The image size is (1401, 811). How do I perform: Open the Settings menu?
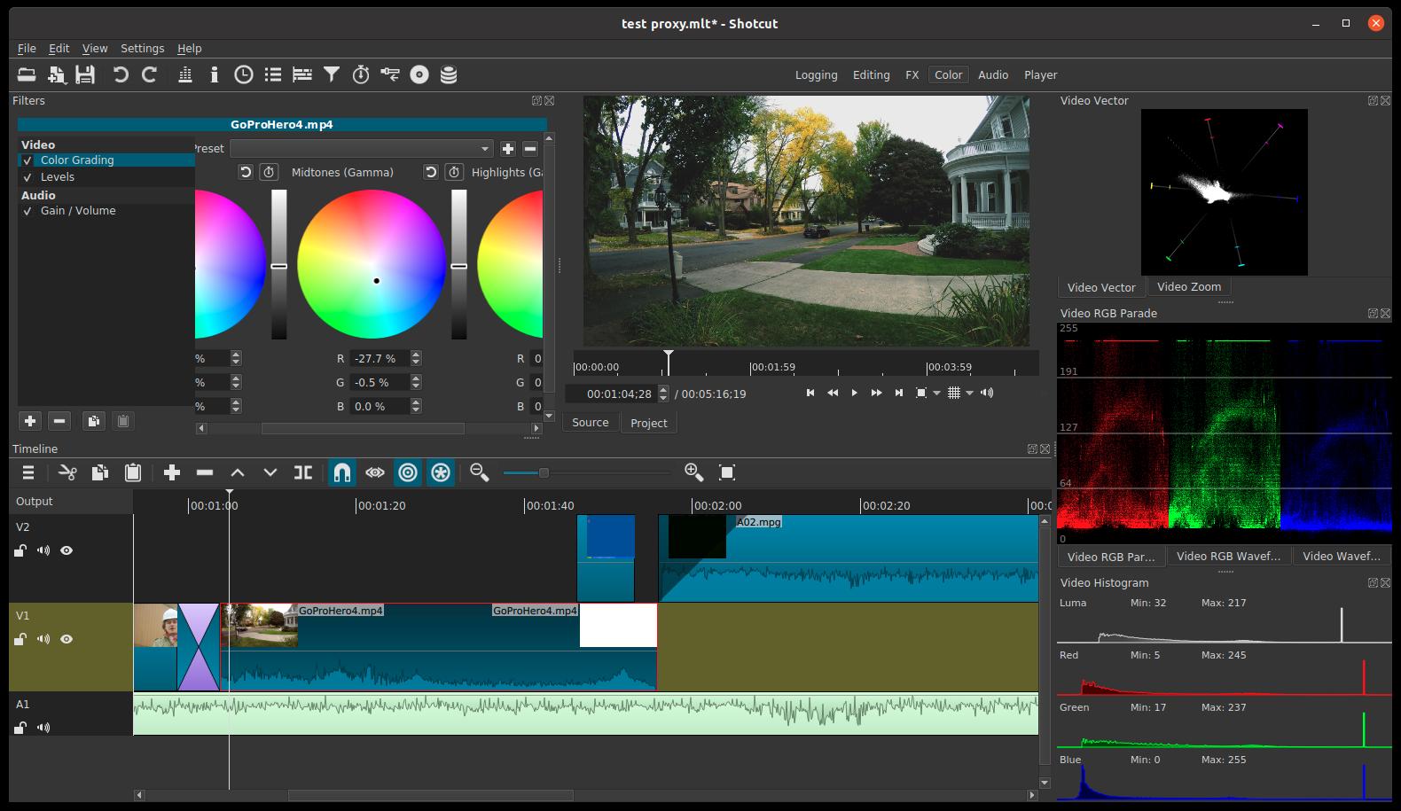142,48
